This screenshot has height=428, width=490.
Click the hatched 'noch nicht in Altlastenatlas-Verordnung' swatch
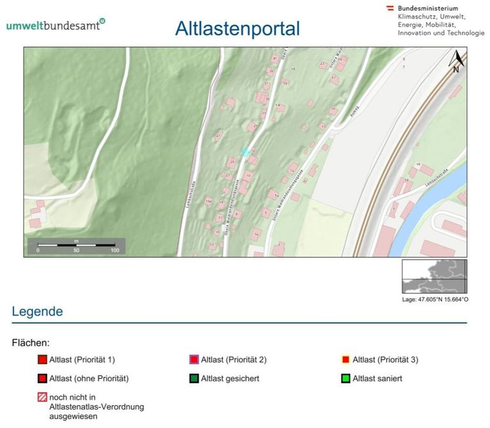click(42, 397)
